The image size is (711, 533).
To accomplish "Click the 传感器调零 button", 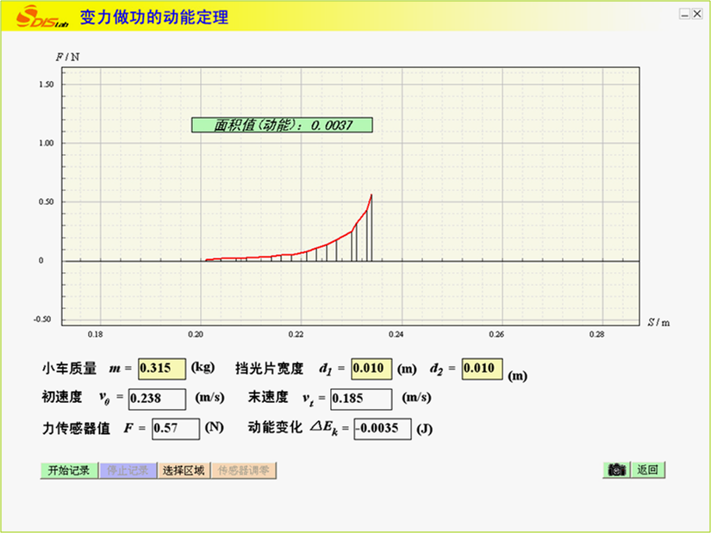I will 244,471.
